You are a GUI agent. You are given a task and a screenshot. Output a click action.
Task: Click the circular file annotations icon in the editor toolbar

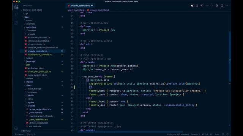click(217, 6)
